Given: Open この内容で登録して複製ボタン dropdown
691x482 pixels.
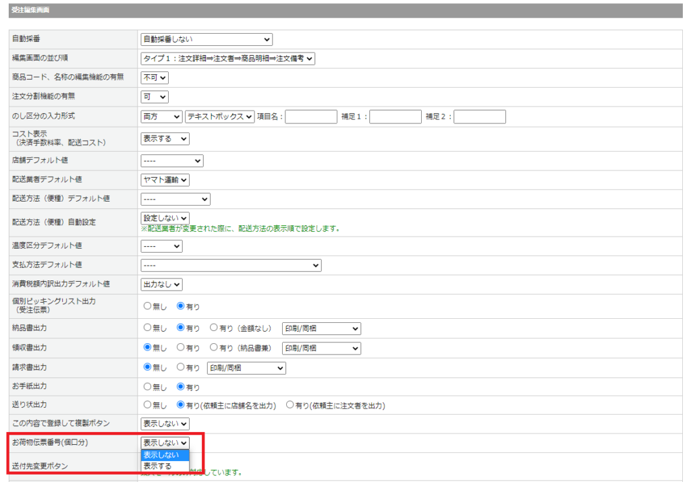Looking at the screenshot, I should tap(165, 423).
